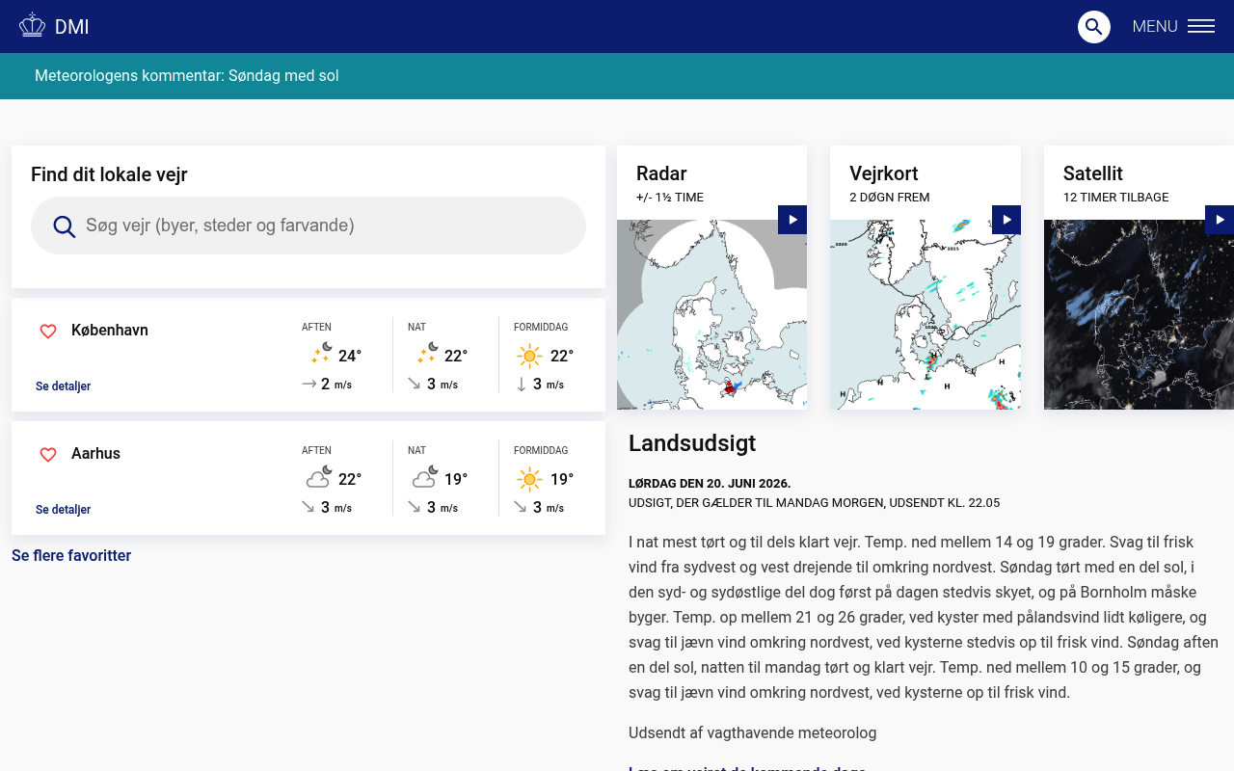Toggle Aarhus favorite heart

click(48, 455)
